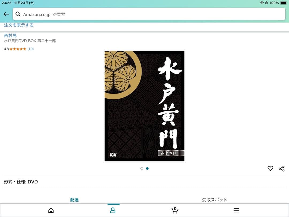Tap the 水戸黄門 DVD cover image
289x217 pixels.
(x=144, y=106)
